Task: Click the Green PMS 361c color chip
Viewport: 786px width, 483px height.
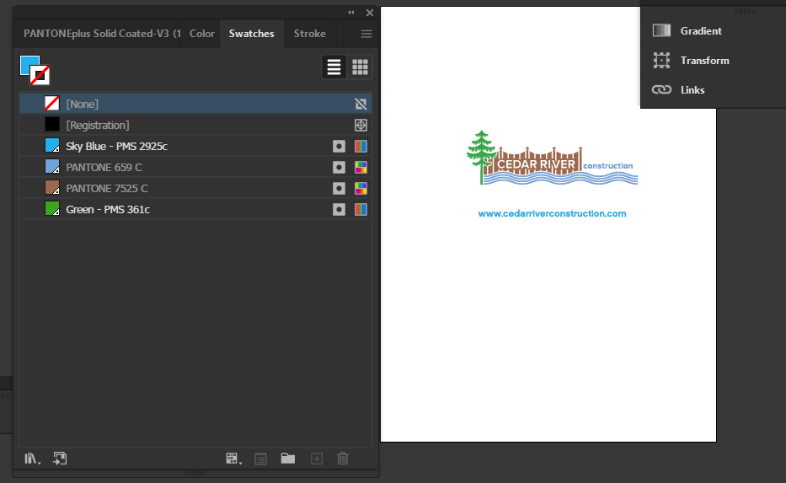Action: [x=52, y=209]
